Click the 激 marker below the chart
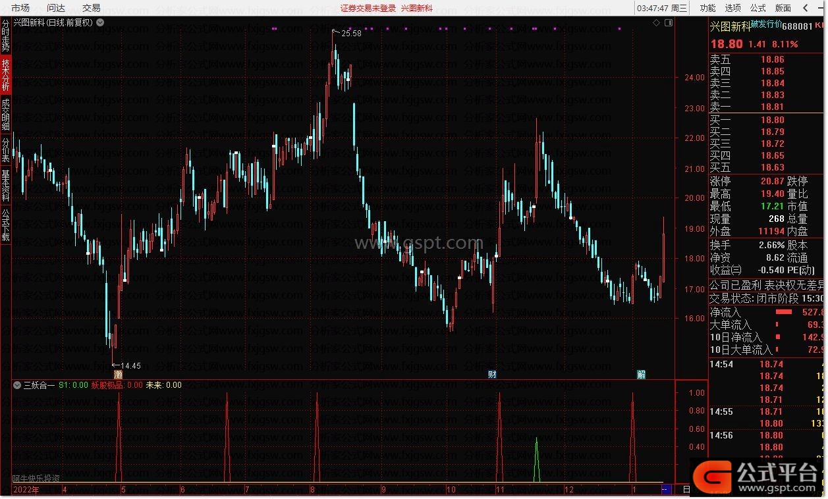Image resolution: width=828 pixels, height=499 pixels. click(x=118, y=375)
